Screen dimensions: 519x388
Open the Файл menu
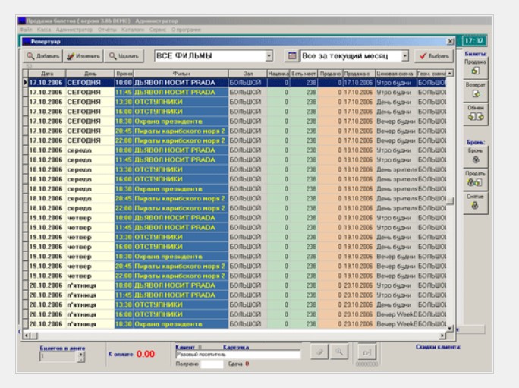click(26, 30)
